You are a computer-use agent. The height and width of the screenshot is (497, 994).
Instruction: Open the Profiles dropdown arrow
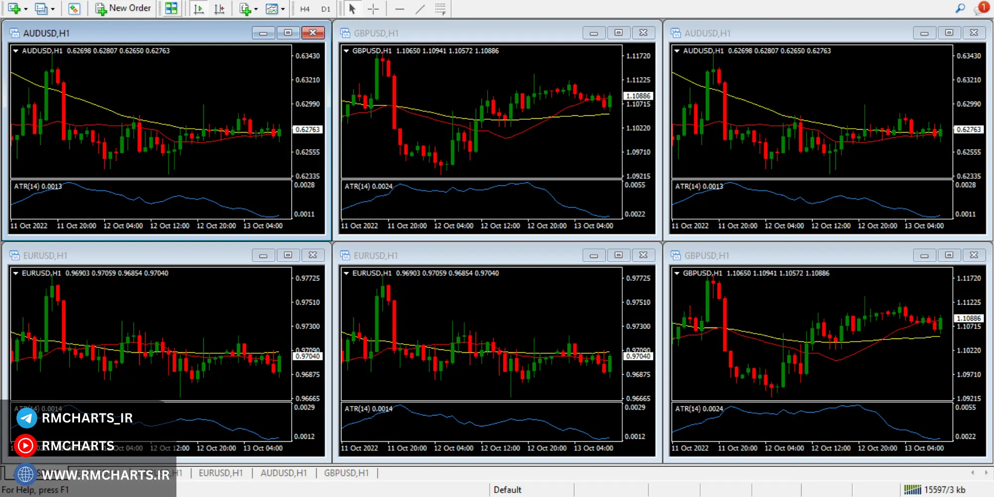click(x=53, y=9)
